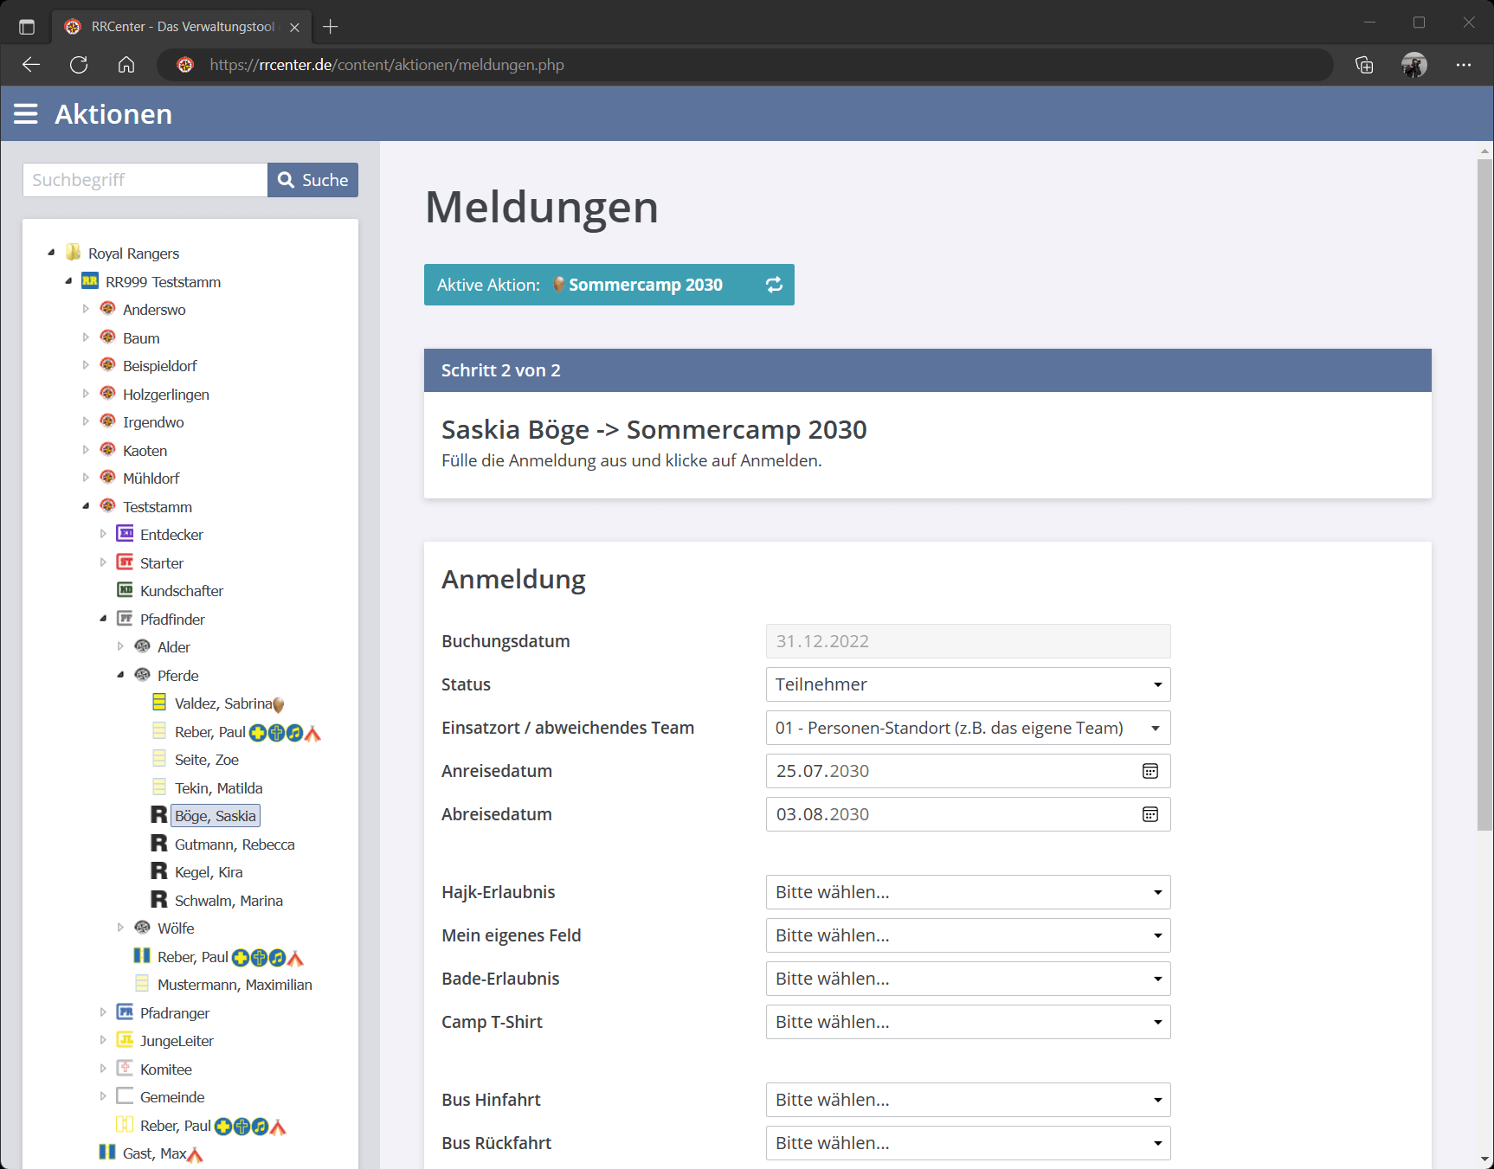This screenshot has width=1494, height=1169.
Task: Select Kegel, Kira in the tree
Action: pos(209,872)
